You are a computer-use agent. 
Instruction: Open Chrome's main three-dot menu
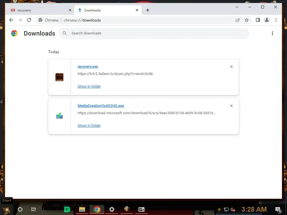[276, 20]
